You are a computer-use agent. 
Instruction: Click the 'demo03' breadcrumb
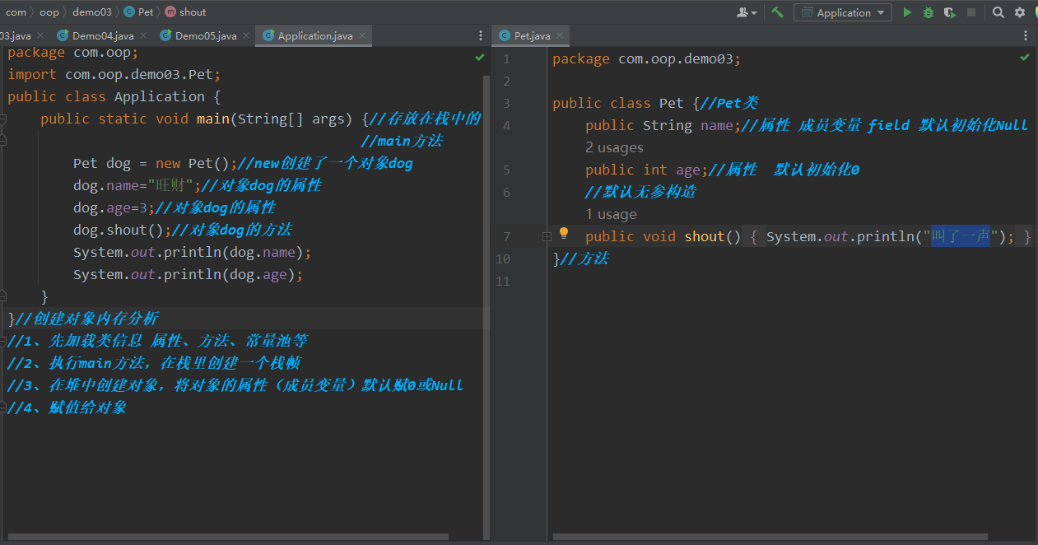pos(92,12)
